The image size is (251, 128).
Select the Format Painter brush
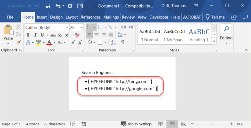(x=19, y=42)
